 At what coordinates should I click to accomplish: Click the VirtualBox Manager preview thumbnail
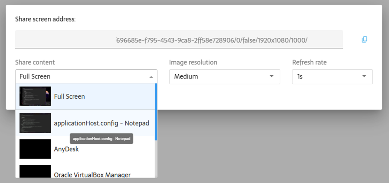pyautogui.click(x=35, y=172)
